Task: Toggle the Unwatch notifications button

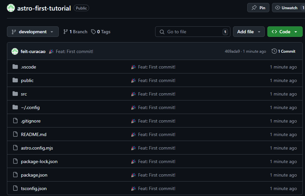Action: click(286, 8)
